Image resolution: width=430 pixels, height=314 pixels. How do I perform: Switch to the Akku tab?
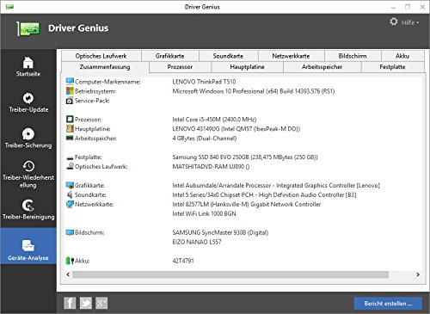(402, 56)
